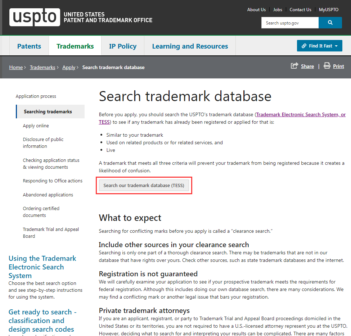
Task: Click the Live bullet item
Action: coord(111,150)
